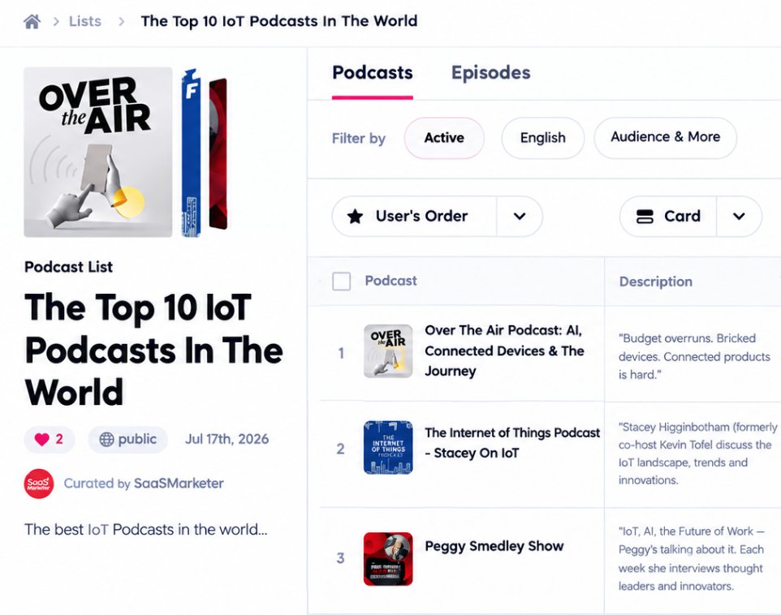Open The Internet of Things Podcast title
The image size is (781, 615).
[x=512, y=443]
